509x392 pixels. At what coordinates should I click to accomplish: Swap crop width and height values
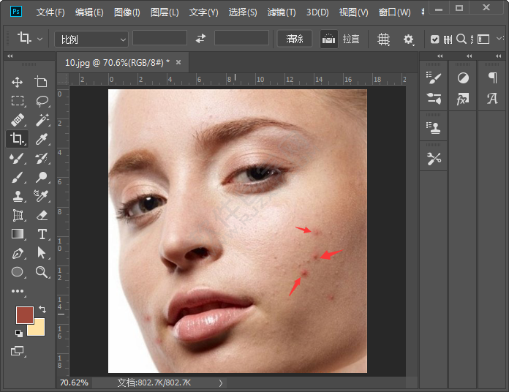201,39
